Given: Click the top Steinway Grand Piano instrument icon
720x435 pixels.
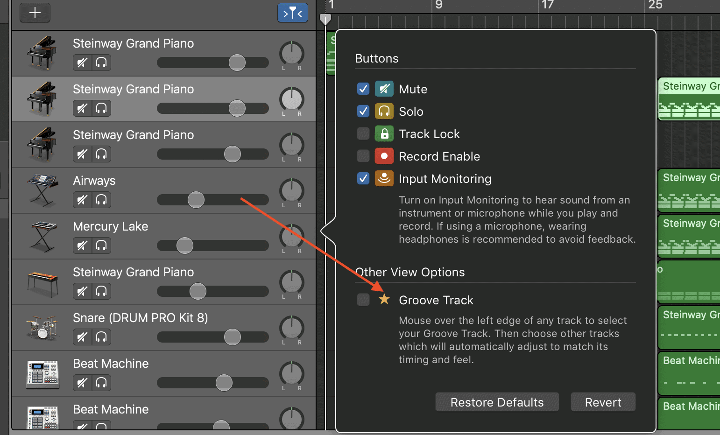Looking at the screenshot, I should pyautogui.click(x=42, y=53).
